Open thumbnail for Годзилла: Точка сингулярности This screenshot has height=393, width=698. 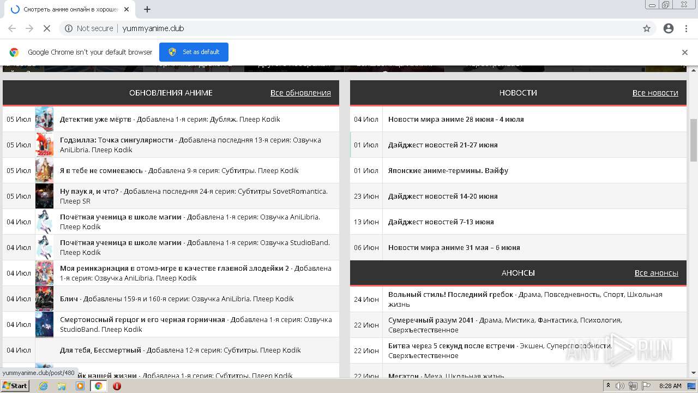(x=44, y=145)
